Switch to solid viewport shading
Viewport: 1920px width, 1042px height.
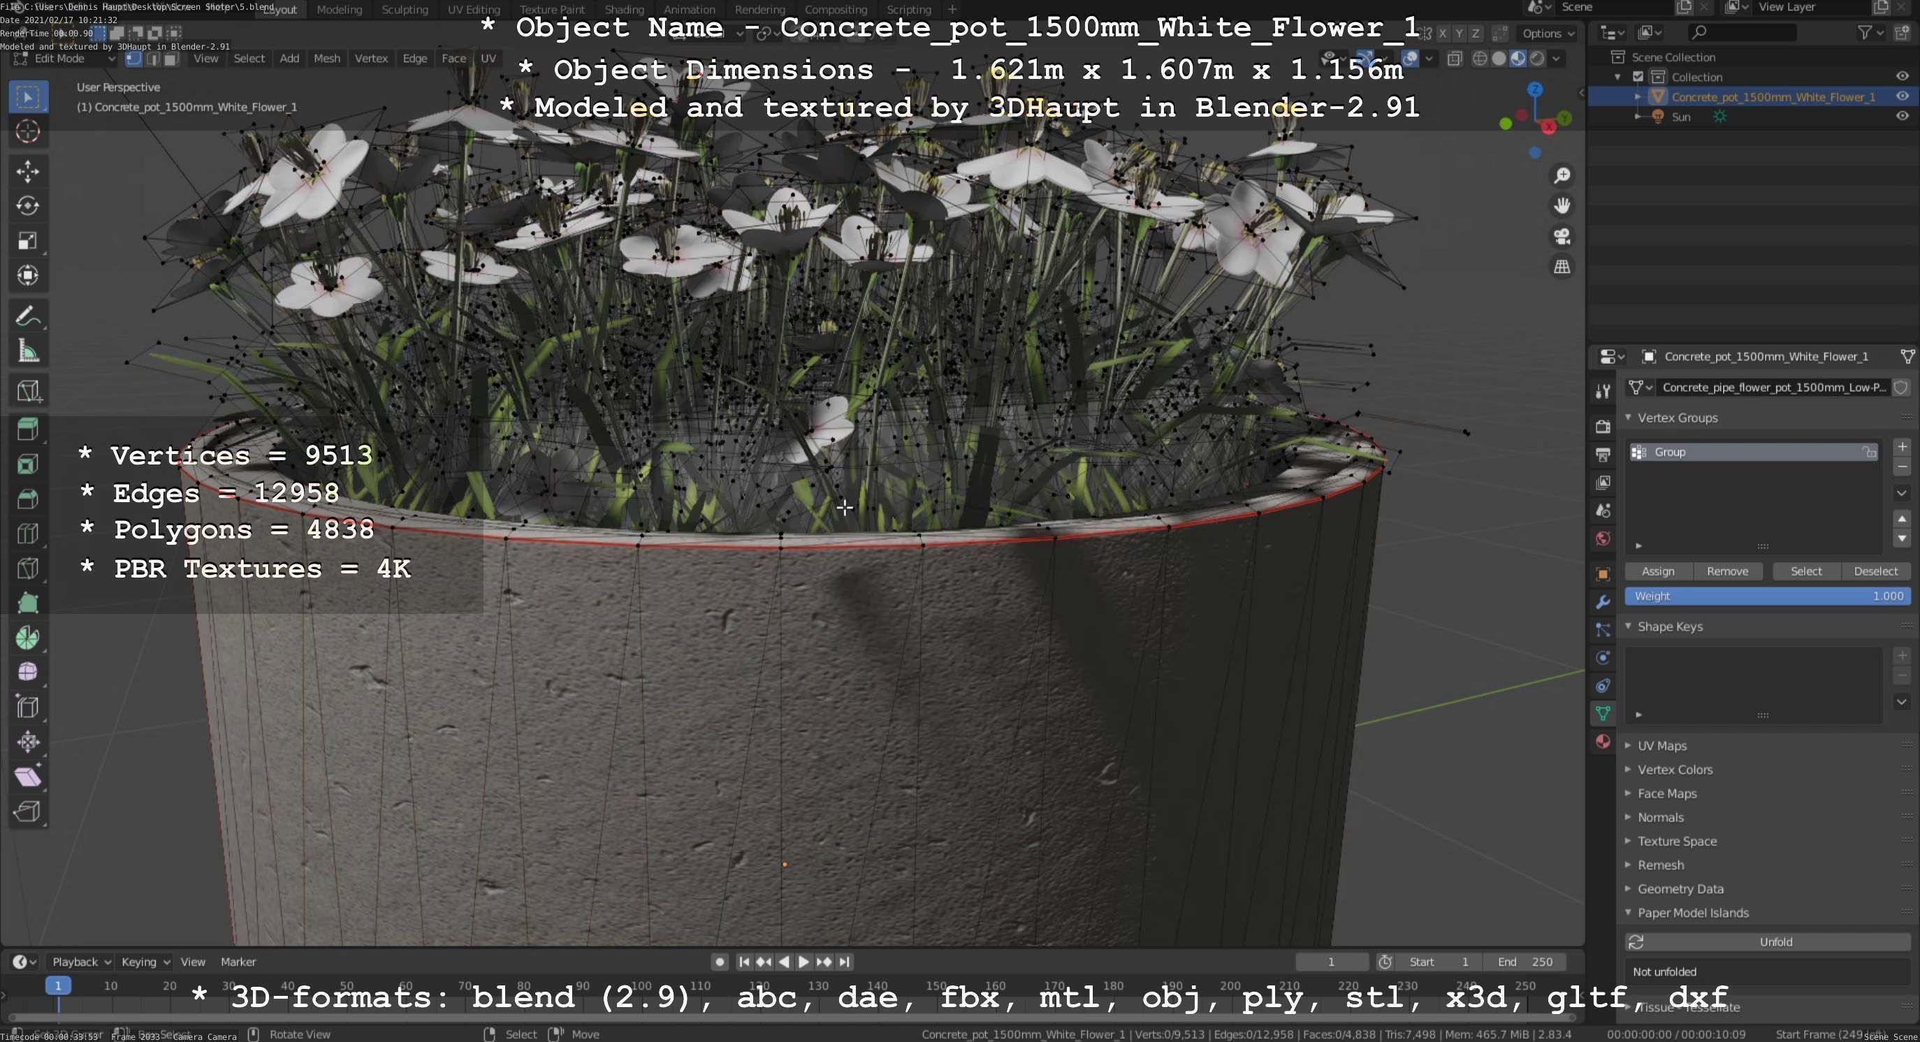pyautogui.click(x=1499, y=59)
